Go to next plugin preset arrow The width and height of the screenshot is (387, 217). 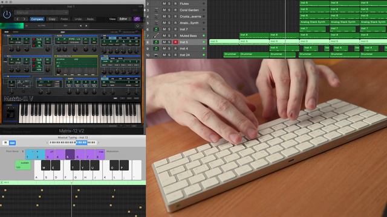(24, 19)
